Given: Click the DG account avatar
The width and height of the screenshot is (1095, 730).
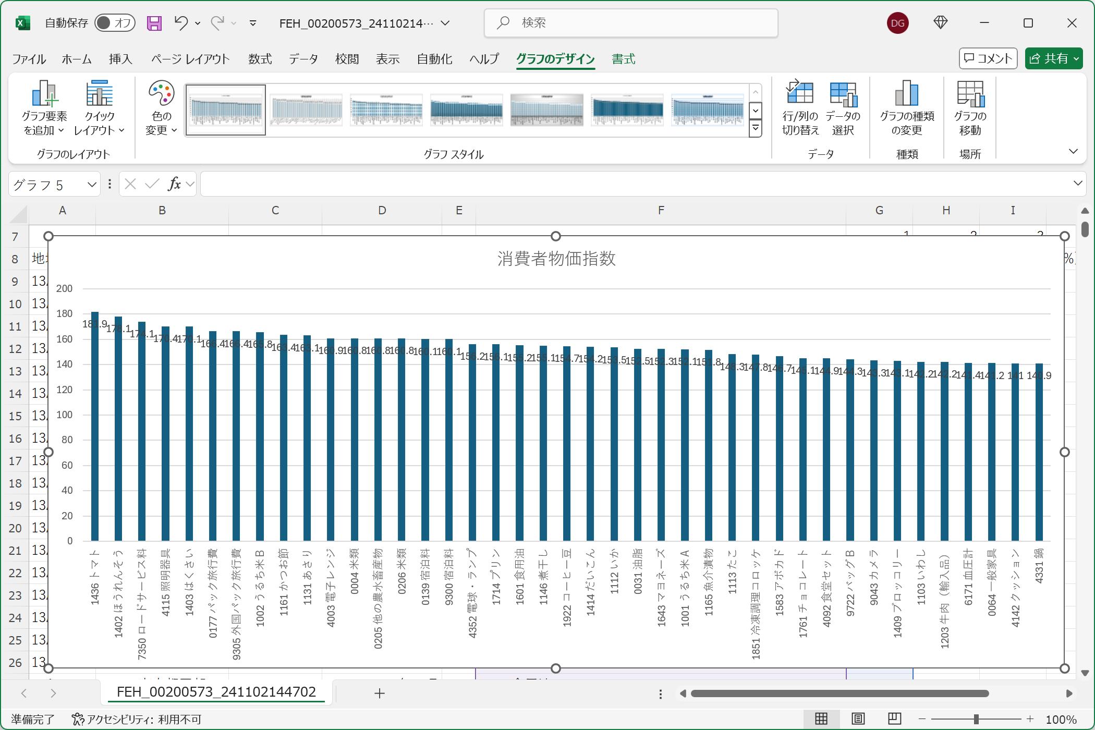Looking at the screenshot, I should 898,23.
